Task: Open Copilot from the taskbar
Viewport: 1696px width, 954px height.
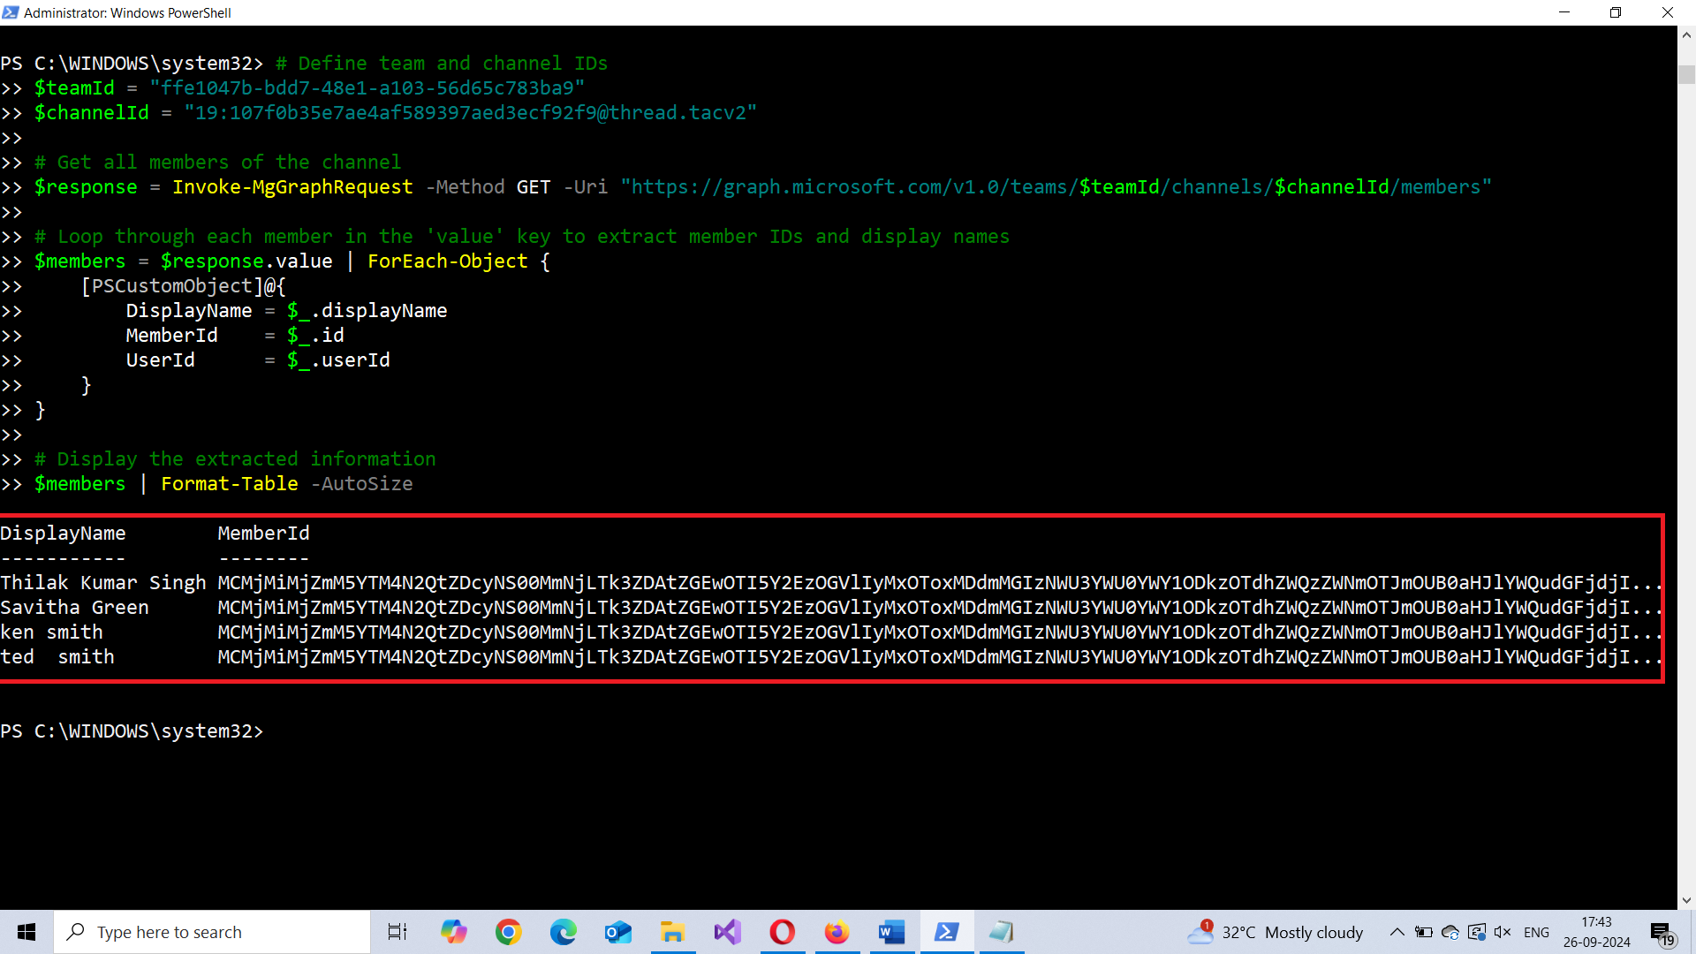Action: tap(454, 932)
